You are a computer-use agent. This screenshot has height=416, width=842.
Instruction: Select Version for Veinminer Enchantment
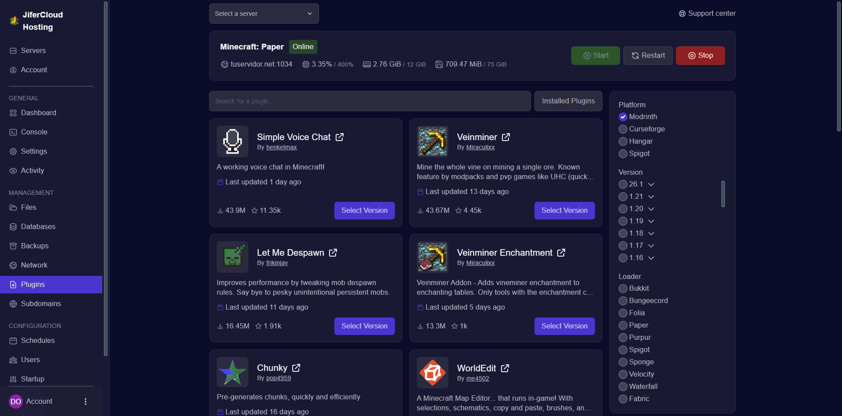(565, 326)
